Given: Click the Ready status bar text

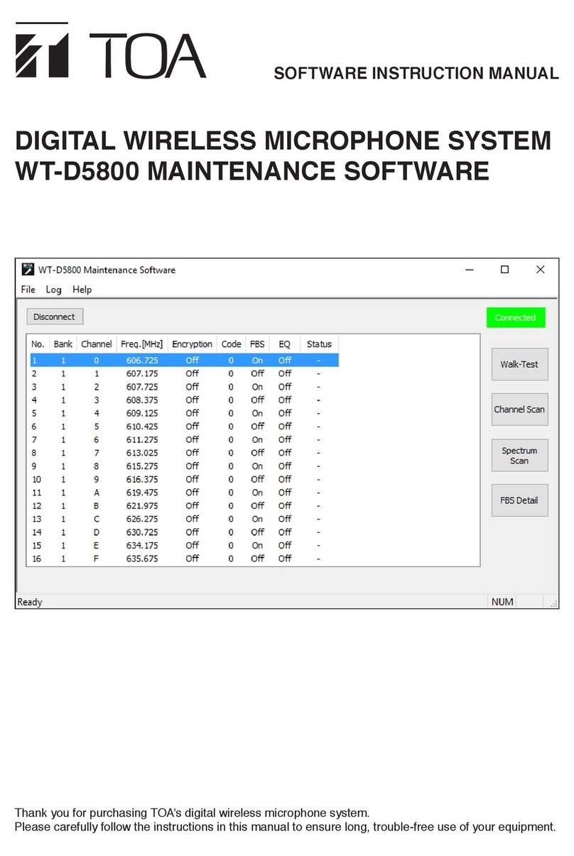Looking at the screenshot, I should pos(30,602).
